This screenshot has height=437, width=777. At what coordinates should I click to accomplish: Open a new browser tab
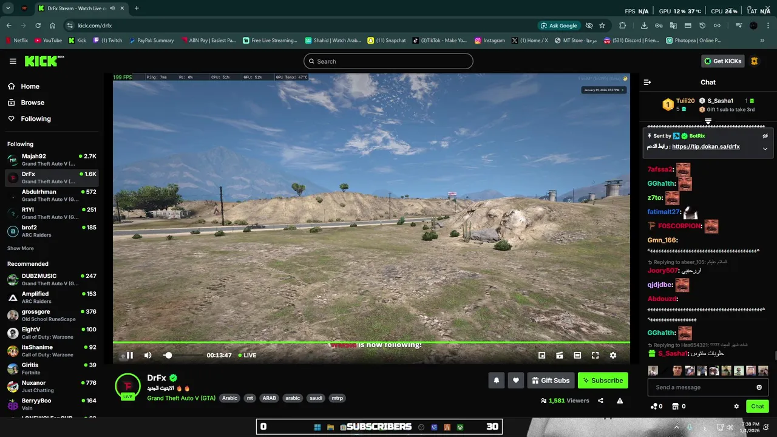pyautogui.click(x=137, y=8)
